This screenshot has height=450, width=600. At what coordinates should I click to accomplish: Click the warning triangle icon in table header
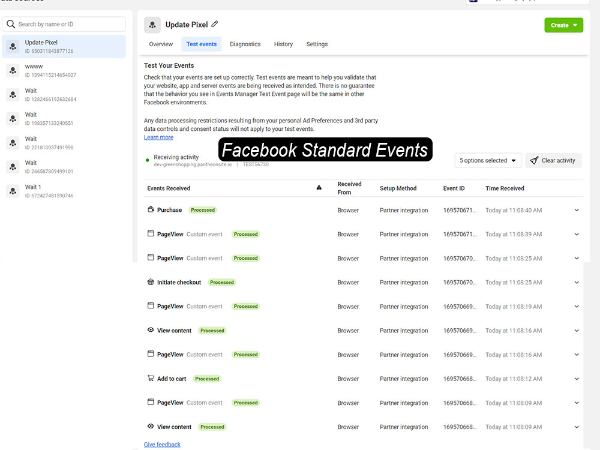click(x=319, y=187)
